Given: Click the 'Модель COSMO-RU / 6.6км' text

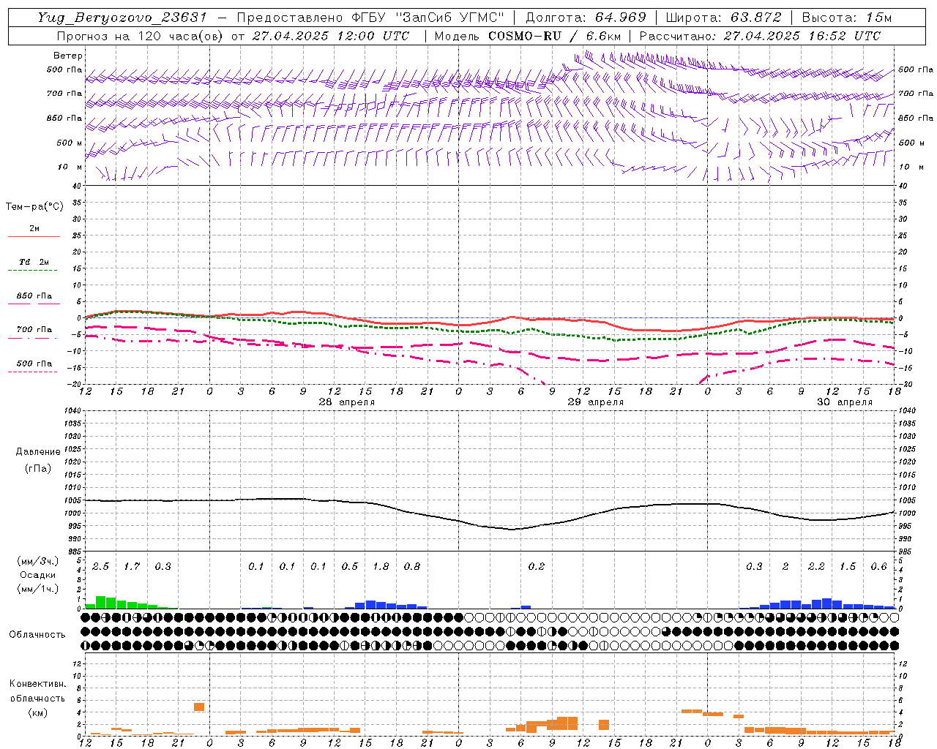Looking at the screenshot, I should click(x=527, y=35).
